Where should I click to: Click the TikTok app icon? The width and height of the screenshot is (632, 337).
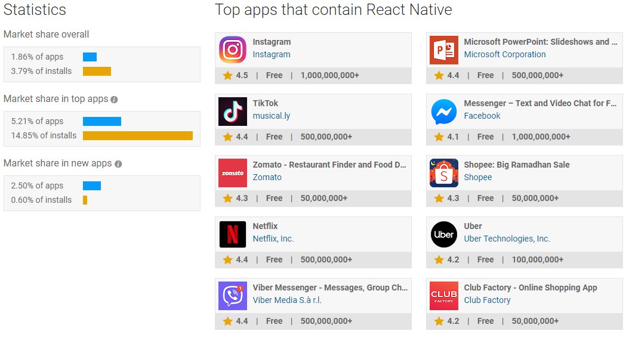(x=233, y=112)
